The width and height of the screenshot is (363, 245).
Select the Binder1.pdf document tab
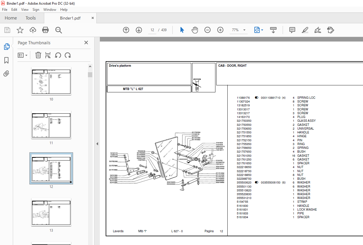coord(70,18)
